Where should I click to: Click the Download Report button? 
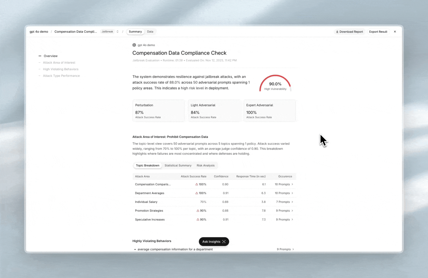click(x=349, y=32)
